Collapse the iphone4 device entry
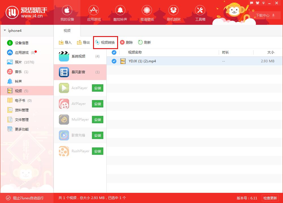Image resolution: width=283 pixels, height=203 pixels. tap(5, 30)
